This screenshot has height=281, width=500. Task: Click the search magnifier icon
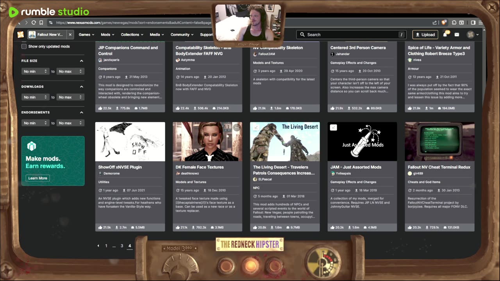[302, 34]
